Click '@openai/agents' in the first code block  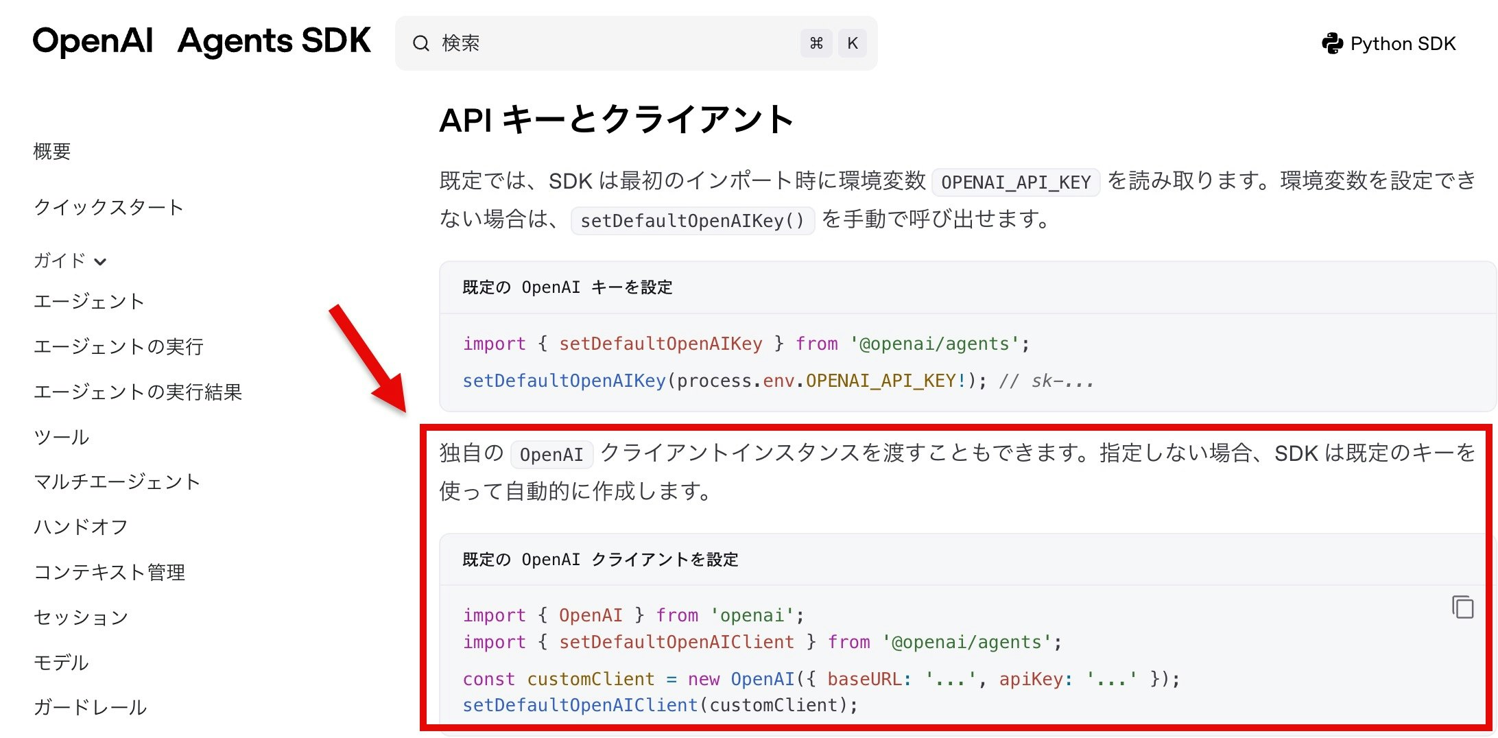(x=934, y=344)
